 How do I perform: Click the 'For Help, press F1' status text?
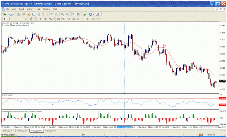9,135
